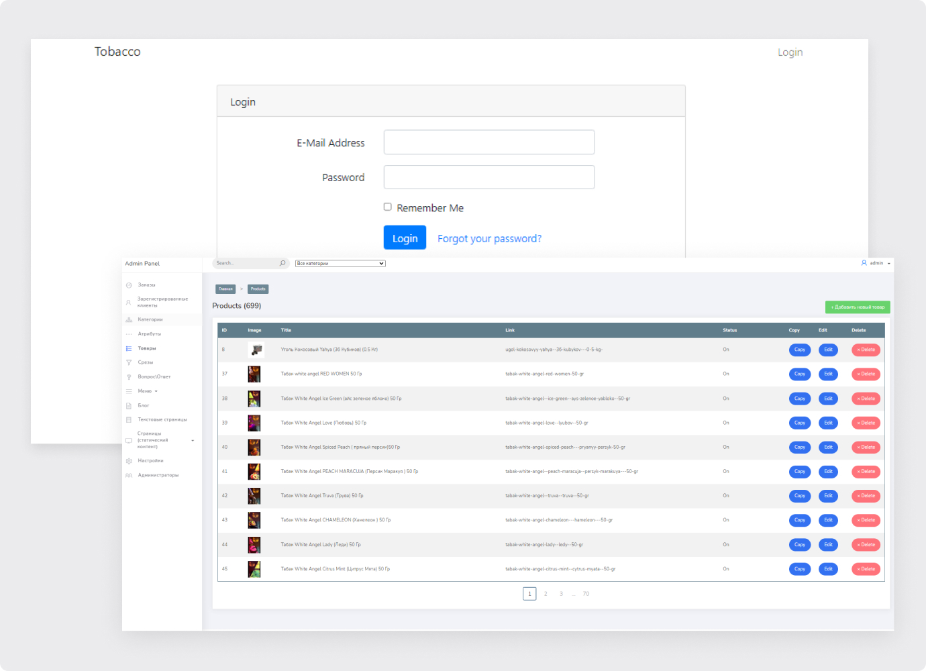926x671 pixels.
Task: Follow the Forgot your password? link
Action: [x=489, y=239]
